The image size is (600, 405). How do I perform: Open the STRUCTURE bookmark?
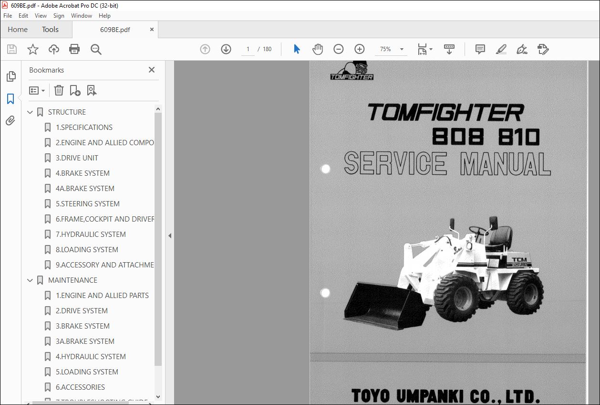67,112
